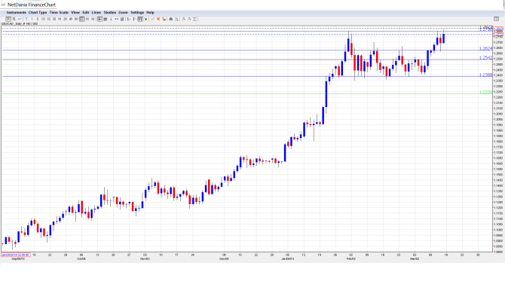Click the icon right of orange X
Screen dimensions: 505x284
[164, 20]
